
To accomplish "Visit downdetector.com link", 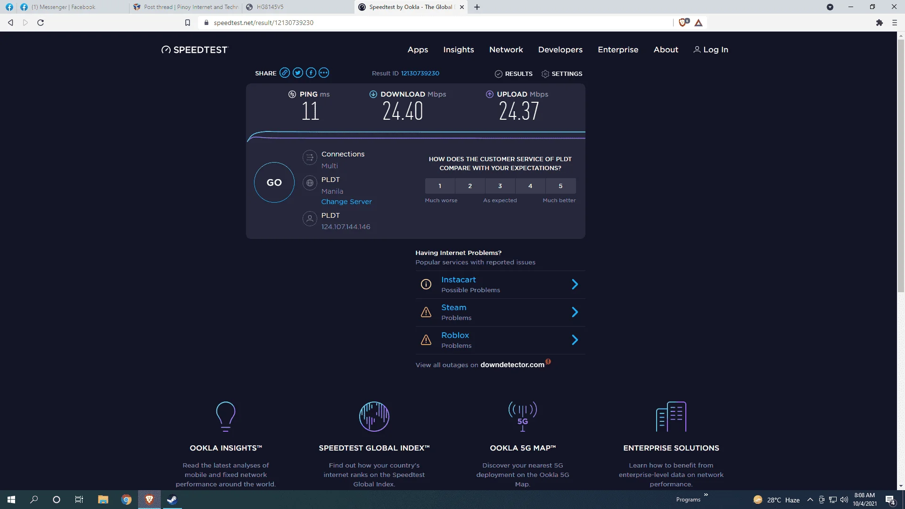I will pos(512,365).
